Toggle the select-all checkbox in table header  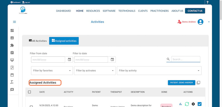pos(29,92)
